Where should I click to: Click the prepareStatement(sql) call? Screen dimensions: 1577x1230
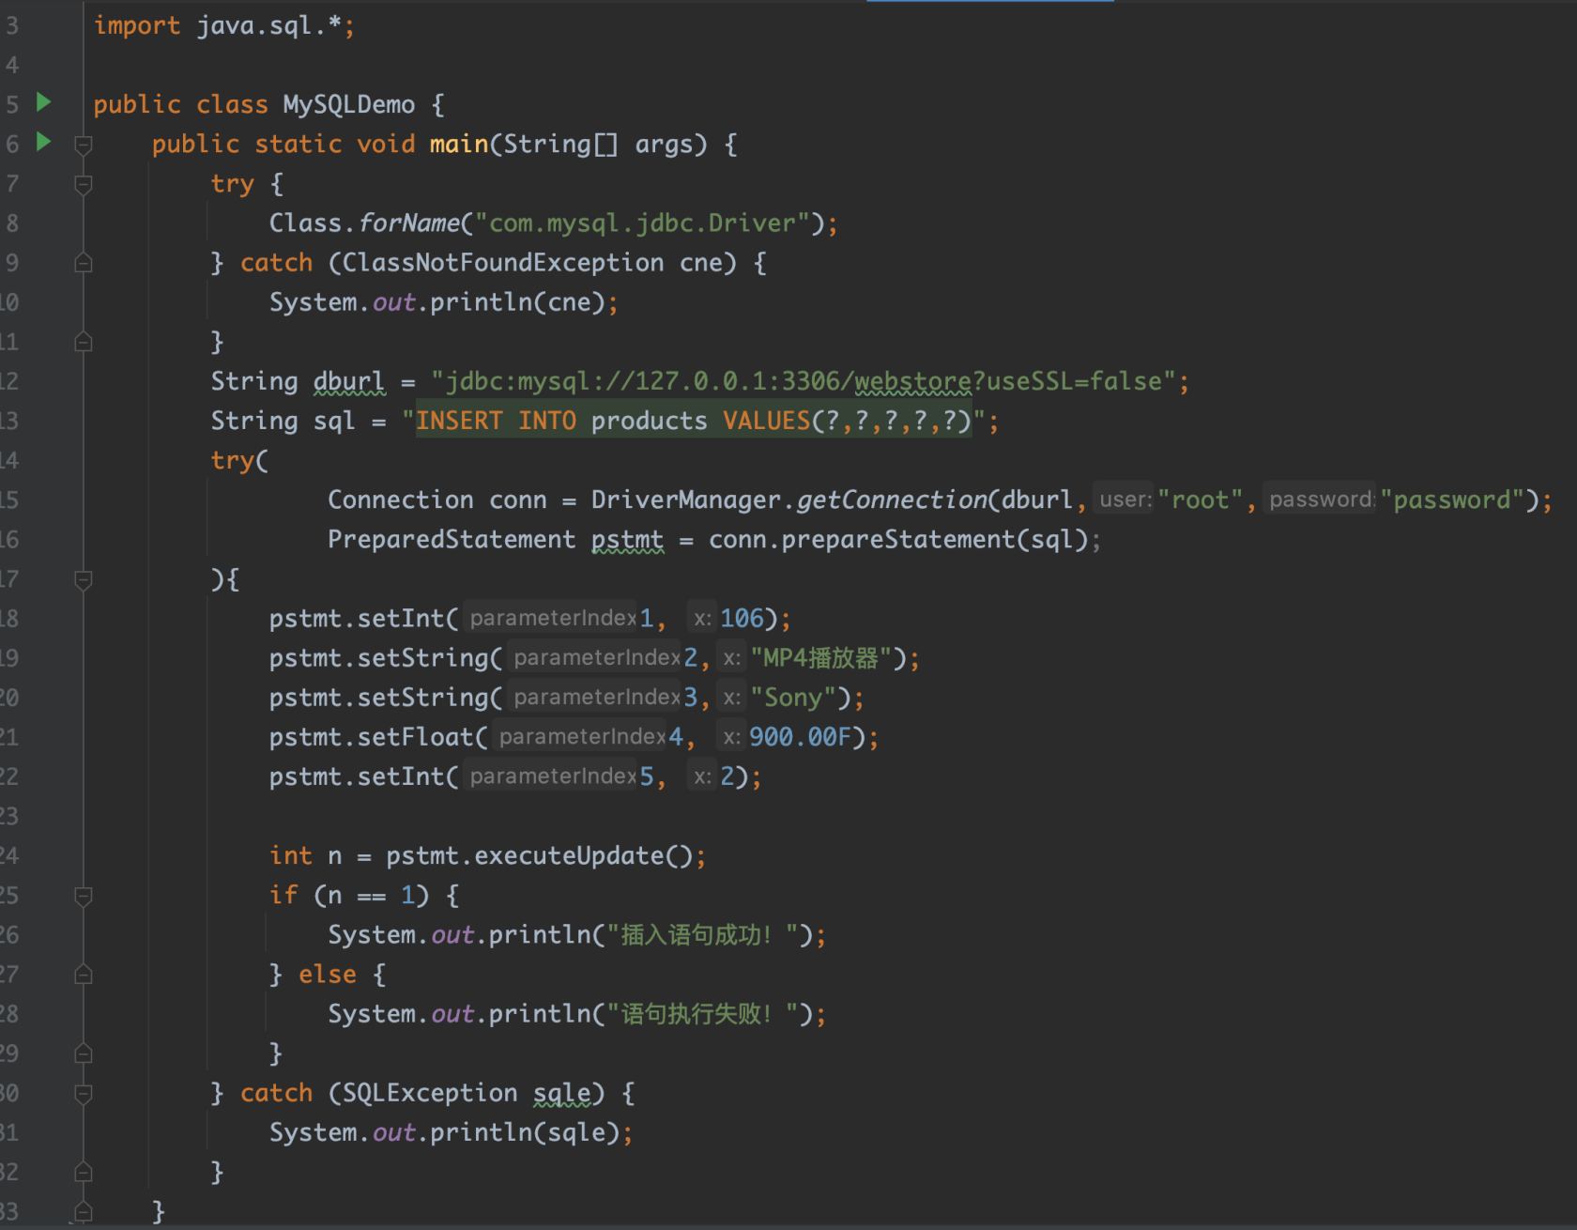934,539
